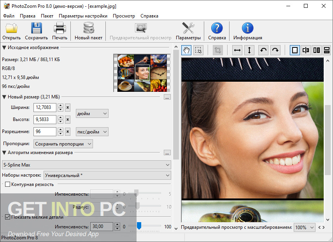Click the fine details Интенсивность 30,00 field
This screenshot has width=333, height=242.
click(x=102, y=227)
